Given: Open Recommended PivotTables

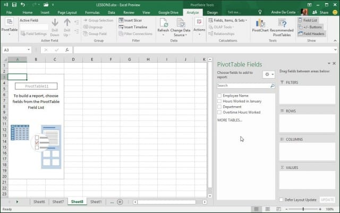Looking at the screenshot, I should click(x=282, y=27).
